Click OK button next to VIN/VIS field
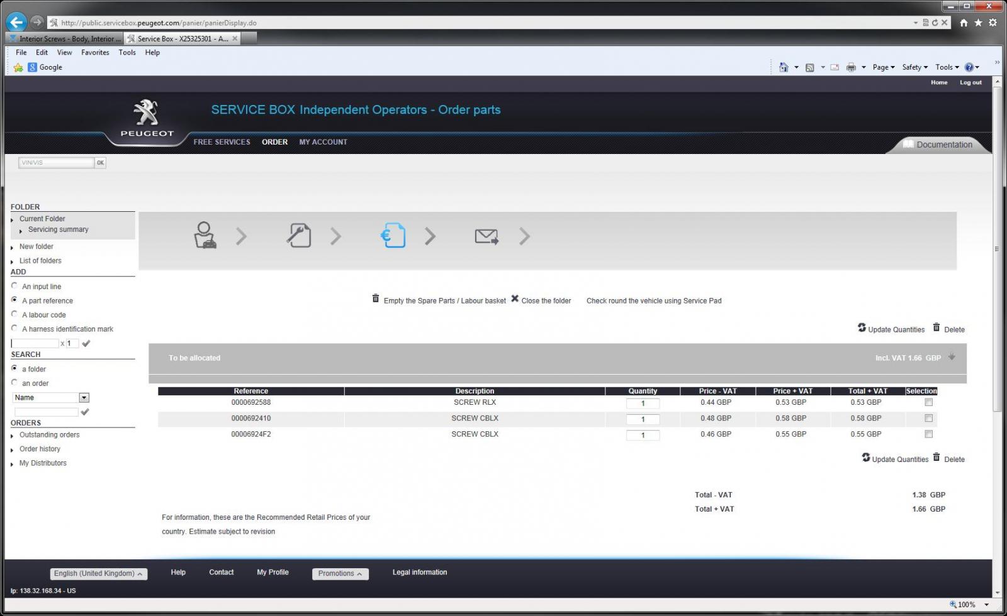Viewport: 1007px width, 616px height. (x=100, y=163)
